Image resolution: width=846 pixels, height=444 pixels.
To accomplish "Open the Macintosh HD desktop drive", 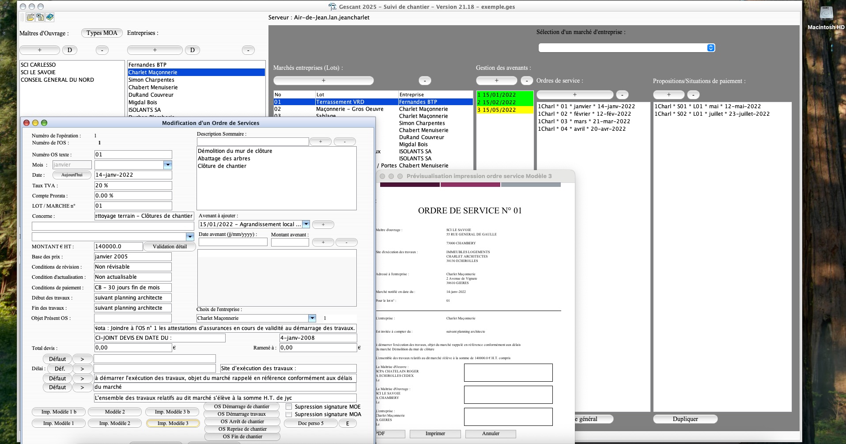I will coord(826,18).
